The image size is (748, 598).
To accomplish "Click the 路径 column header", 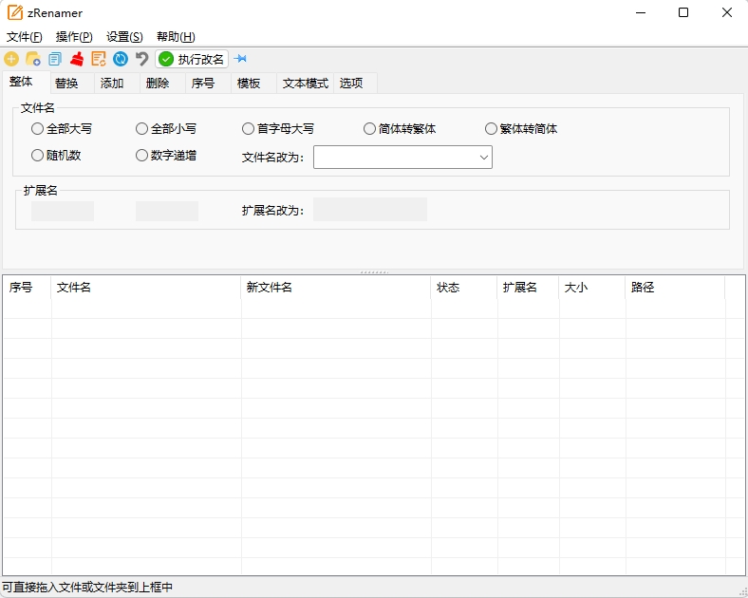I will 676,287.
